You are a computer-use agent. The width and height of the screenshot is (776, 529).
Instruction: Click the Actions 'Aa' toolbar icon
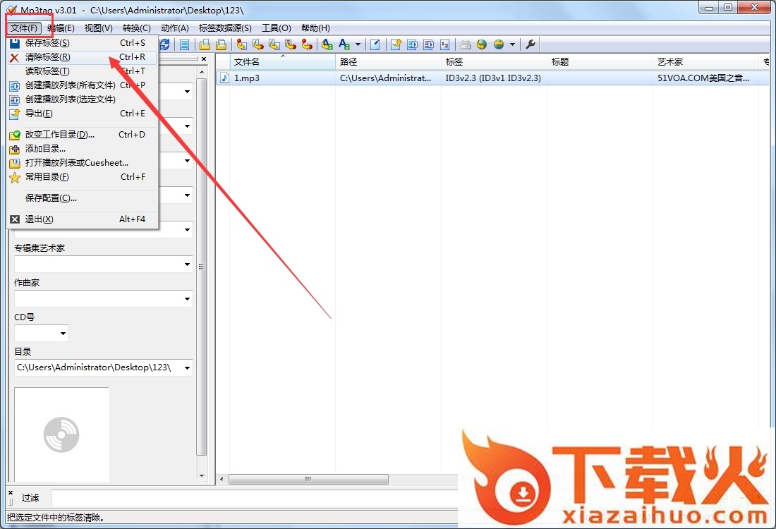[x=345, y=44]
